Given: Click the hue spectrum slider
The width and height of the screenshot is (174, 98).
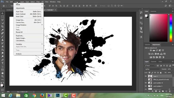Looking at the screenshot, I should pos(171,28).
